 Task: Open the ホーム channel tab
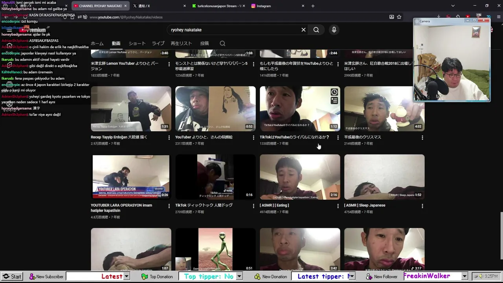[x=97, y=44]
